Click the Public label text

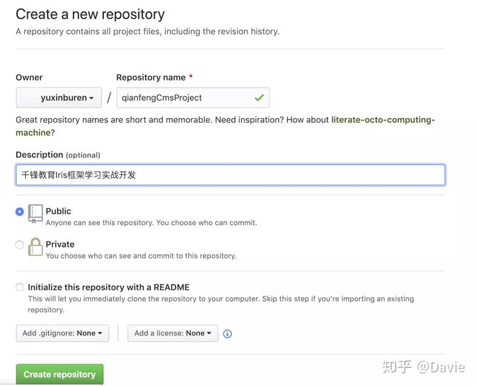(x=58, y=211)
